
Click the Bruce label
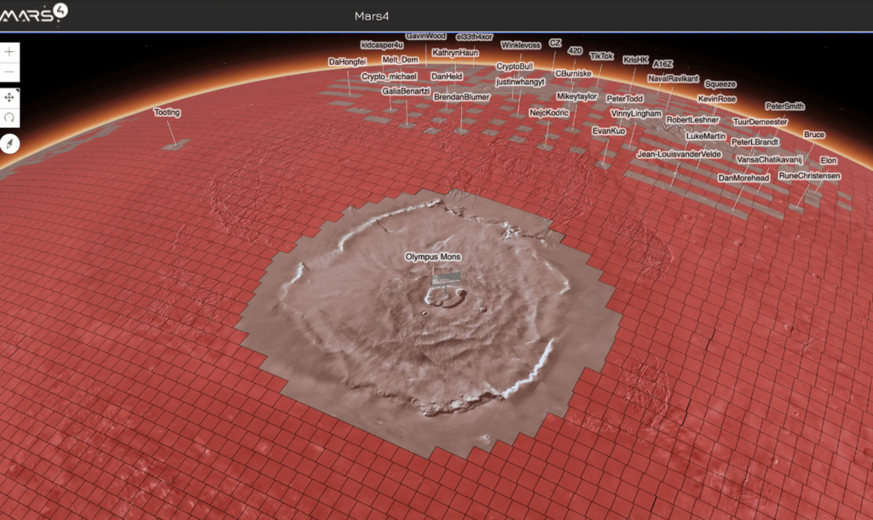814,134
